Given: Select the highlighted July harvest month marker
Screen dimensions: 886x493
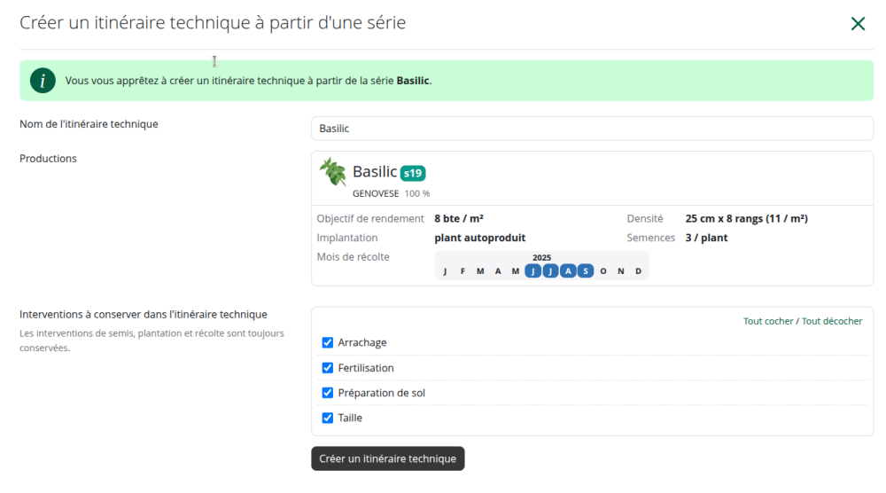Looking at the screenshot, I should [550, 271].
